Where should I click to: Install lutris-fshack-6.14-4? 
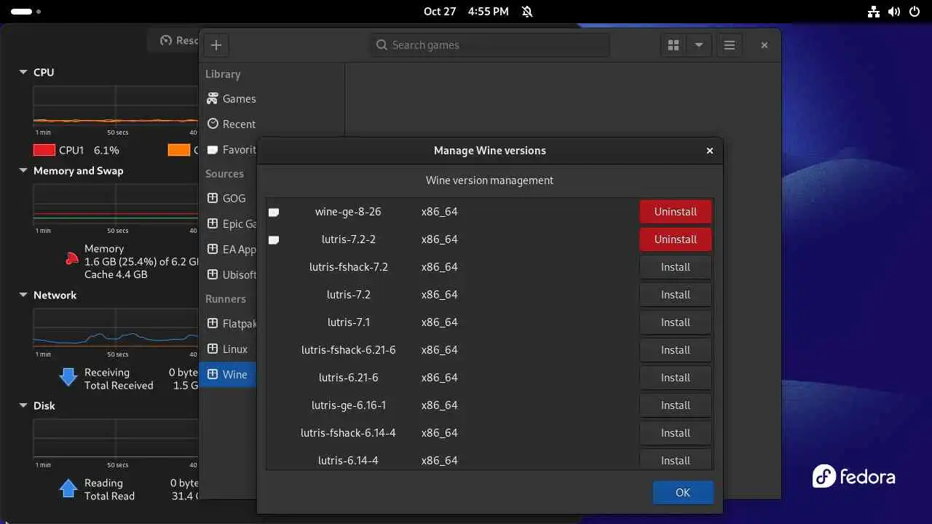click(x=676, y=433)
